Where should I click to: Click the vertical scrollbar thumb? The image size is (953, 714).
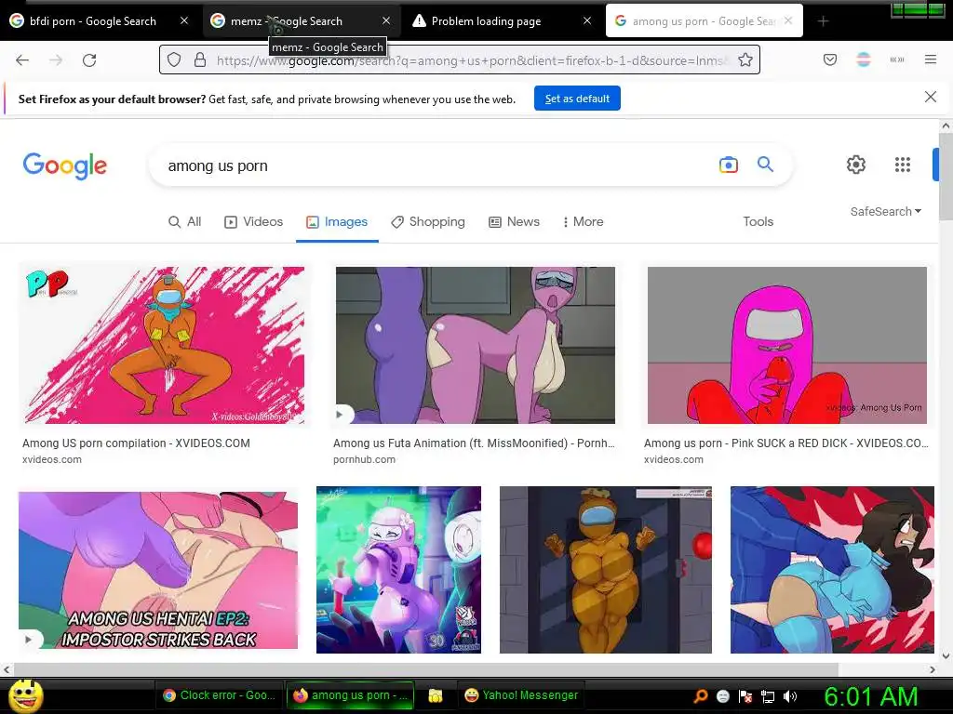(946, 176)
